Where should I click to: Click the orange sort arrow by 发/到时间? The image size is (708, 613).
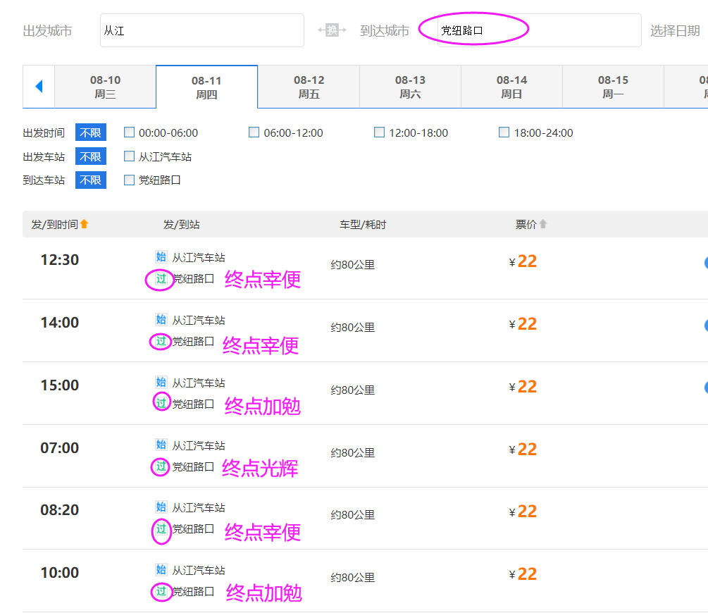pyautogui.click(x=85, y=224)
